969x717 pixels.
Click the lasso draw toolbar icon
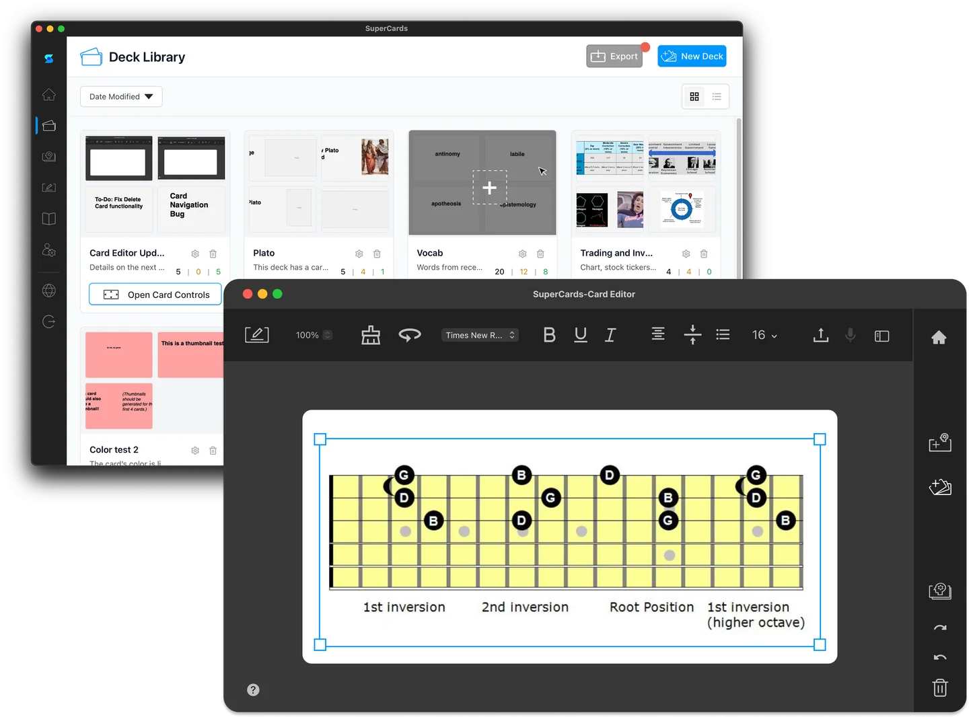[x=410, y=334]
